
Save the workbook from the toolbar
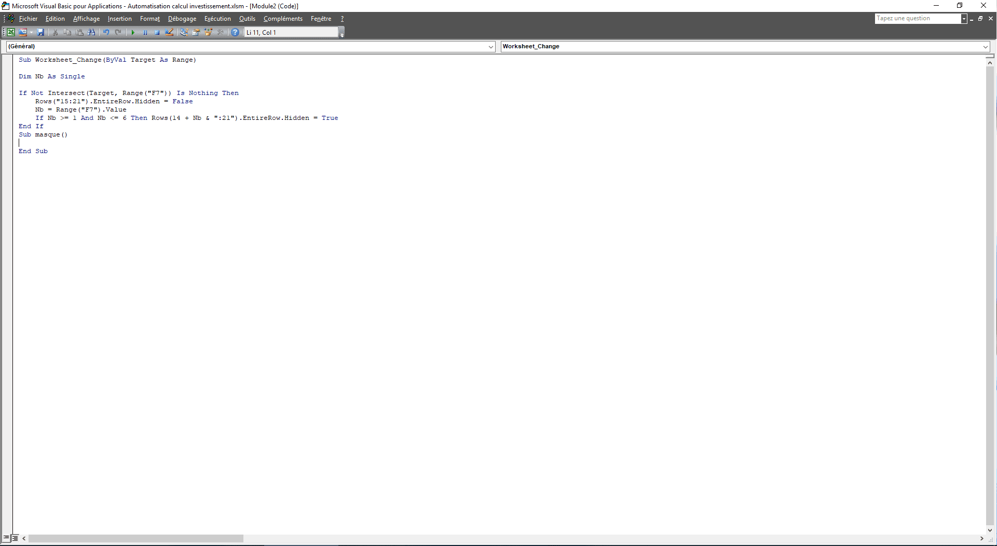tap(40, 32)
